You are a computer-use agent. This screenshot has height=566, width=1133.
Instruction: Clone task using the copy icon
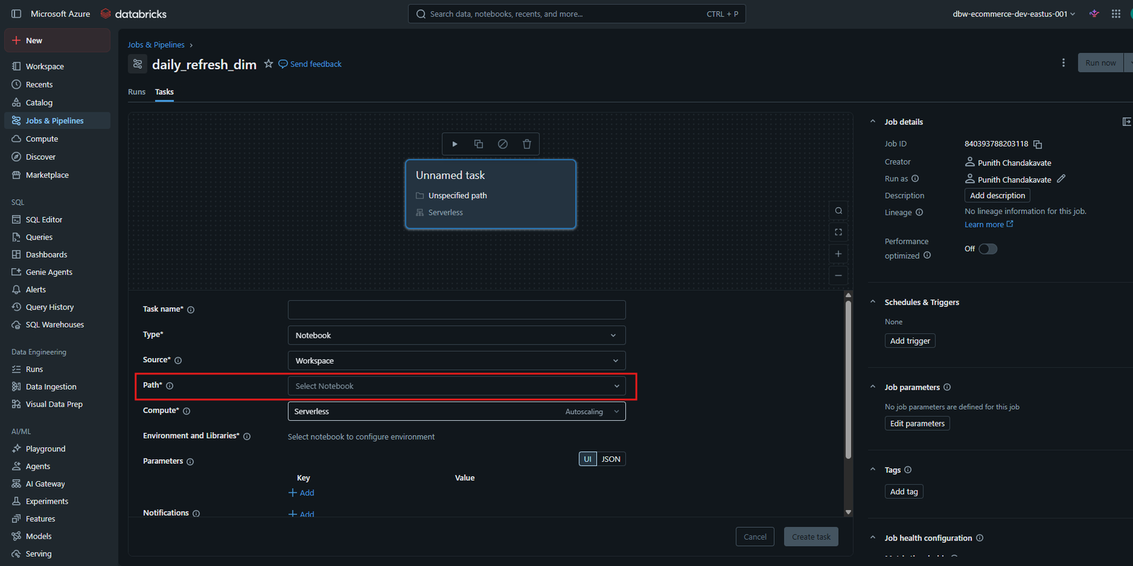[479, 144]
